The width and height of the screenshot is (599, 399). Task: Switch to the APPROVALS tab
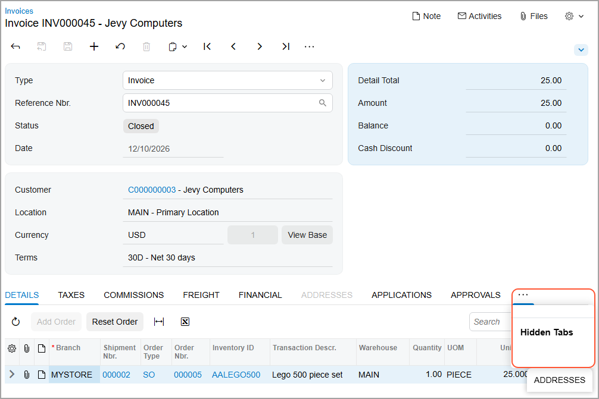point(476,296)
